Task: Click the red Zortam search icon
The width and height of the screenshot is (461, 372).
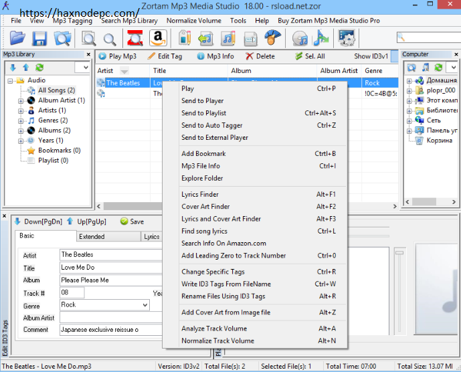Action: 135,38
